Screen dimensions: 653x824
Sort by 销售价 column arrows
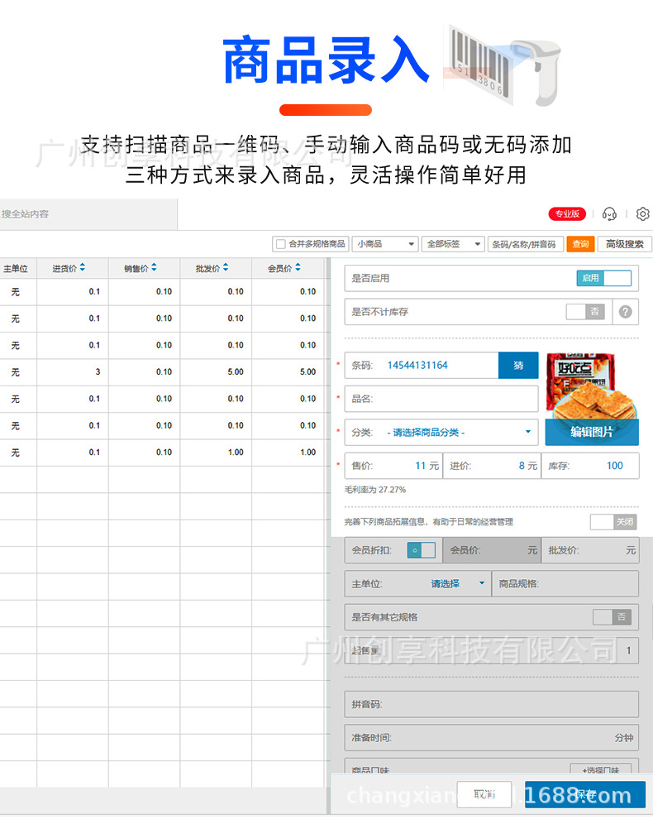(x=154, y=267)
